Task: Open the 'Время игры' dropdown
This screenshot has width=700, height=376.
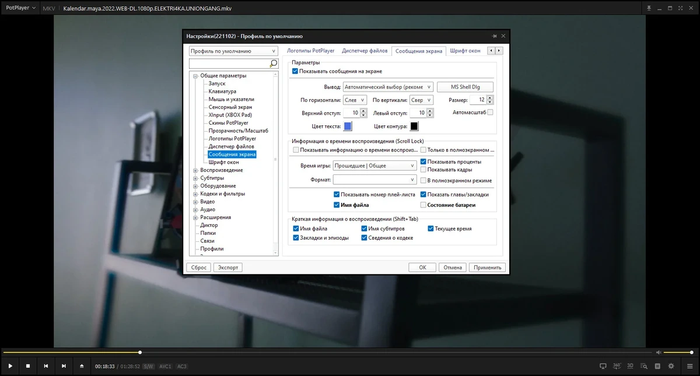Action: point(374,166)
